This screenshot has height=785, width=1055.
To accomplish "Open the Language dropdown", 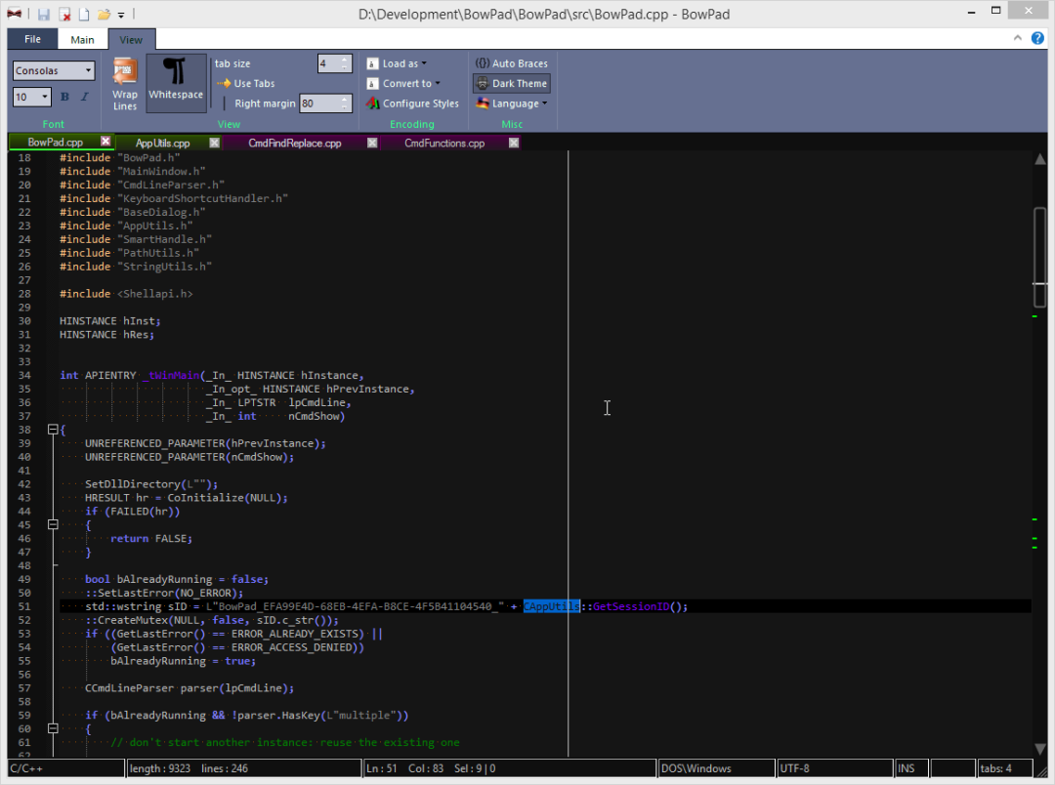I will click(512, 103).
